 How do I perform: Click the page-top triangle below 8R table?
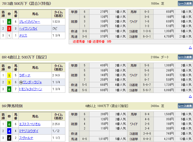click(x=190, y=96)
